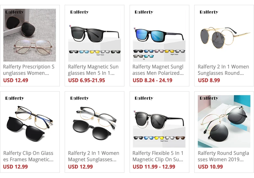Click the Ralferty Round Sunglasses Women 2019 title

tap(223, 156)
